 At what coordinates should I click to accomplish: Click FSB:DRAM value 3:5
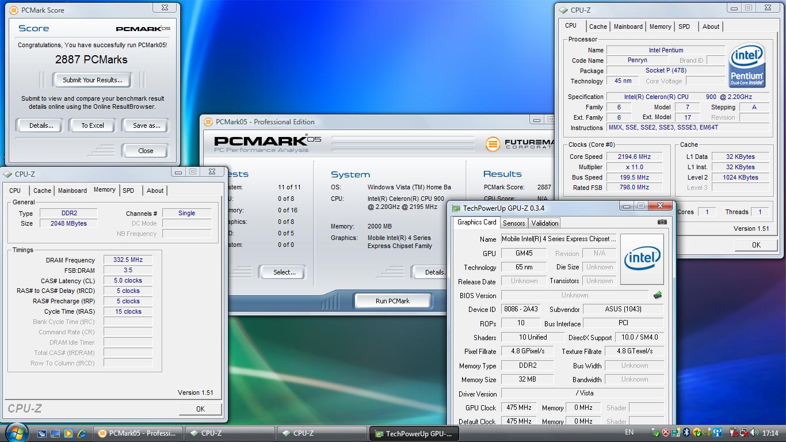click(128, 270)
